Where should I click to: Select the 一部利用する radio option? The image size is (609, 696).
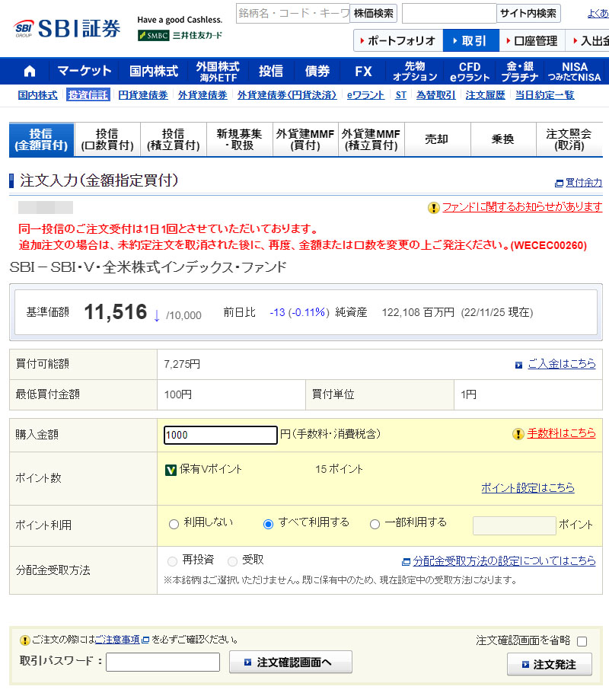(375, 524)
